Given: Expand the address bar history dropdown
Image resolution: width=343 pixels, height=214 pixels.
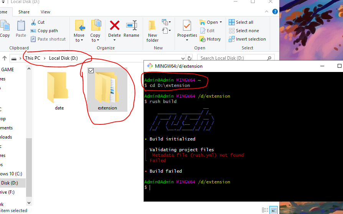Looking at the screenshot, I should point(183,58).
